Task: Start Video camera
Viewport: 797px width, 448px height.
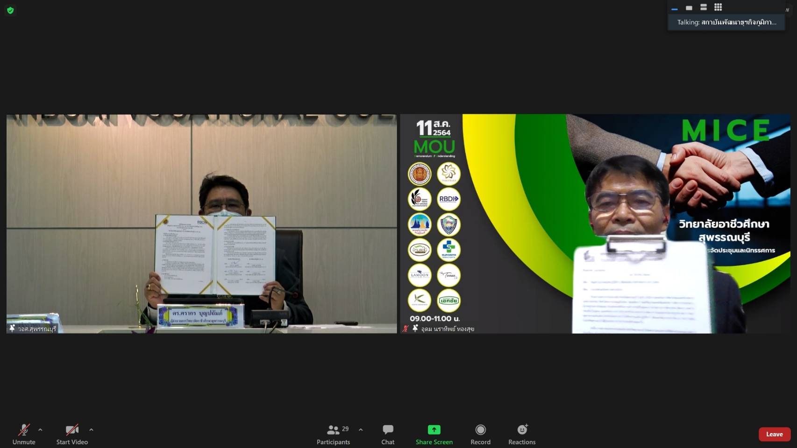Action: 72,434
